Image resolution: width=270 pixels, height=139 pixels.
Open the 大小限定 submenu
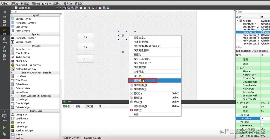tap(155, 72)
